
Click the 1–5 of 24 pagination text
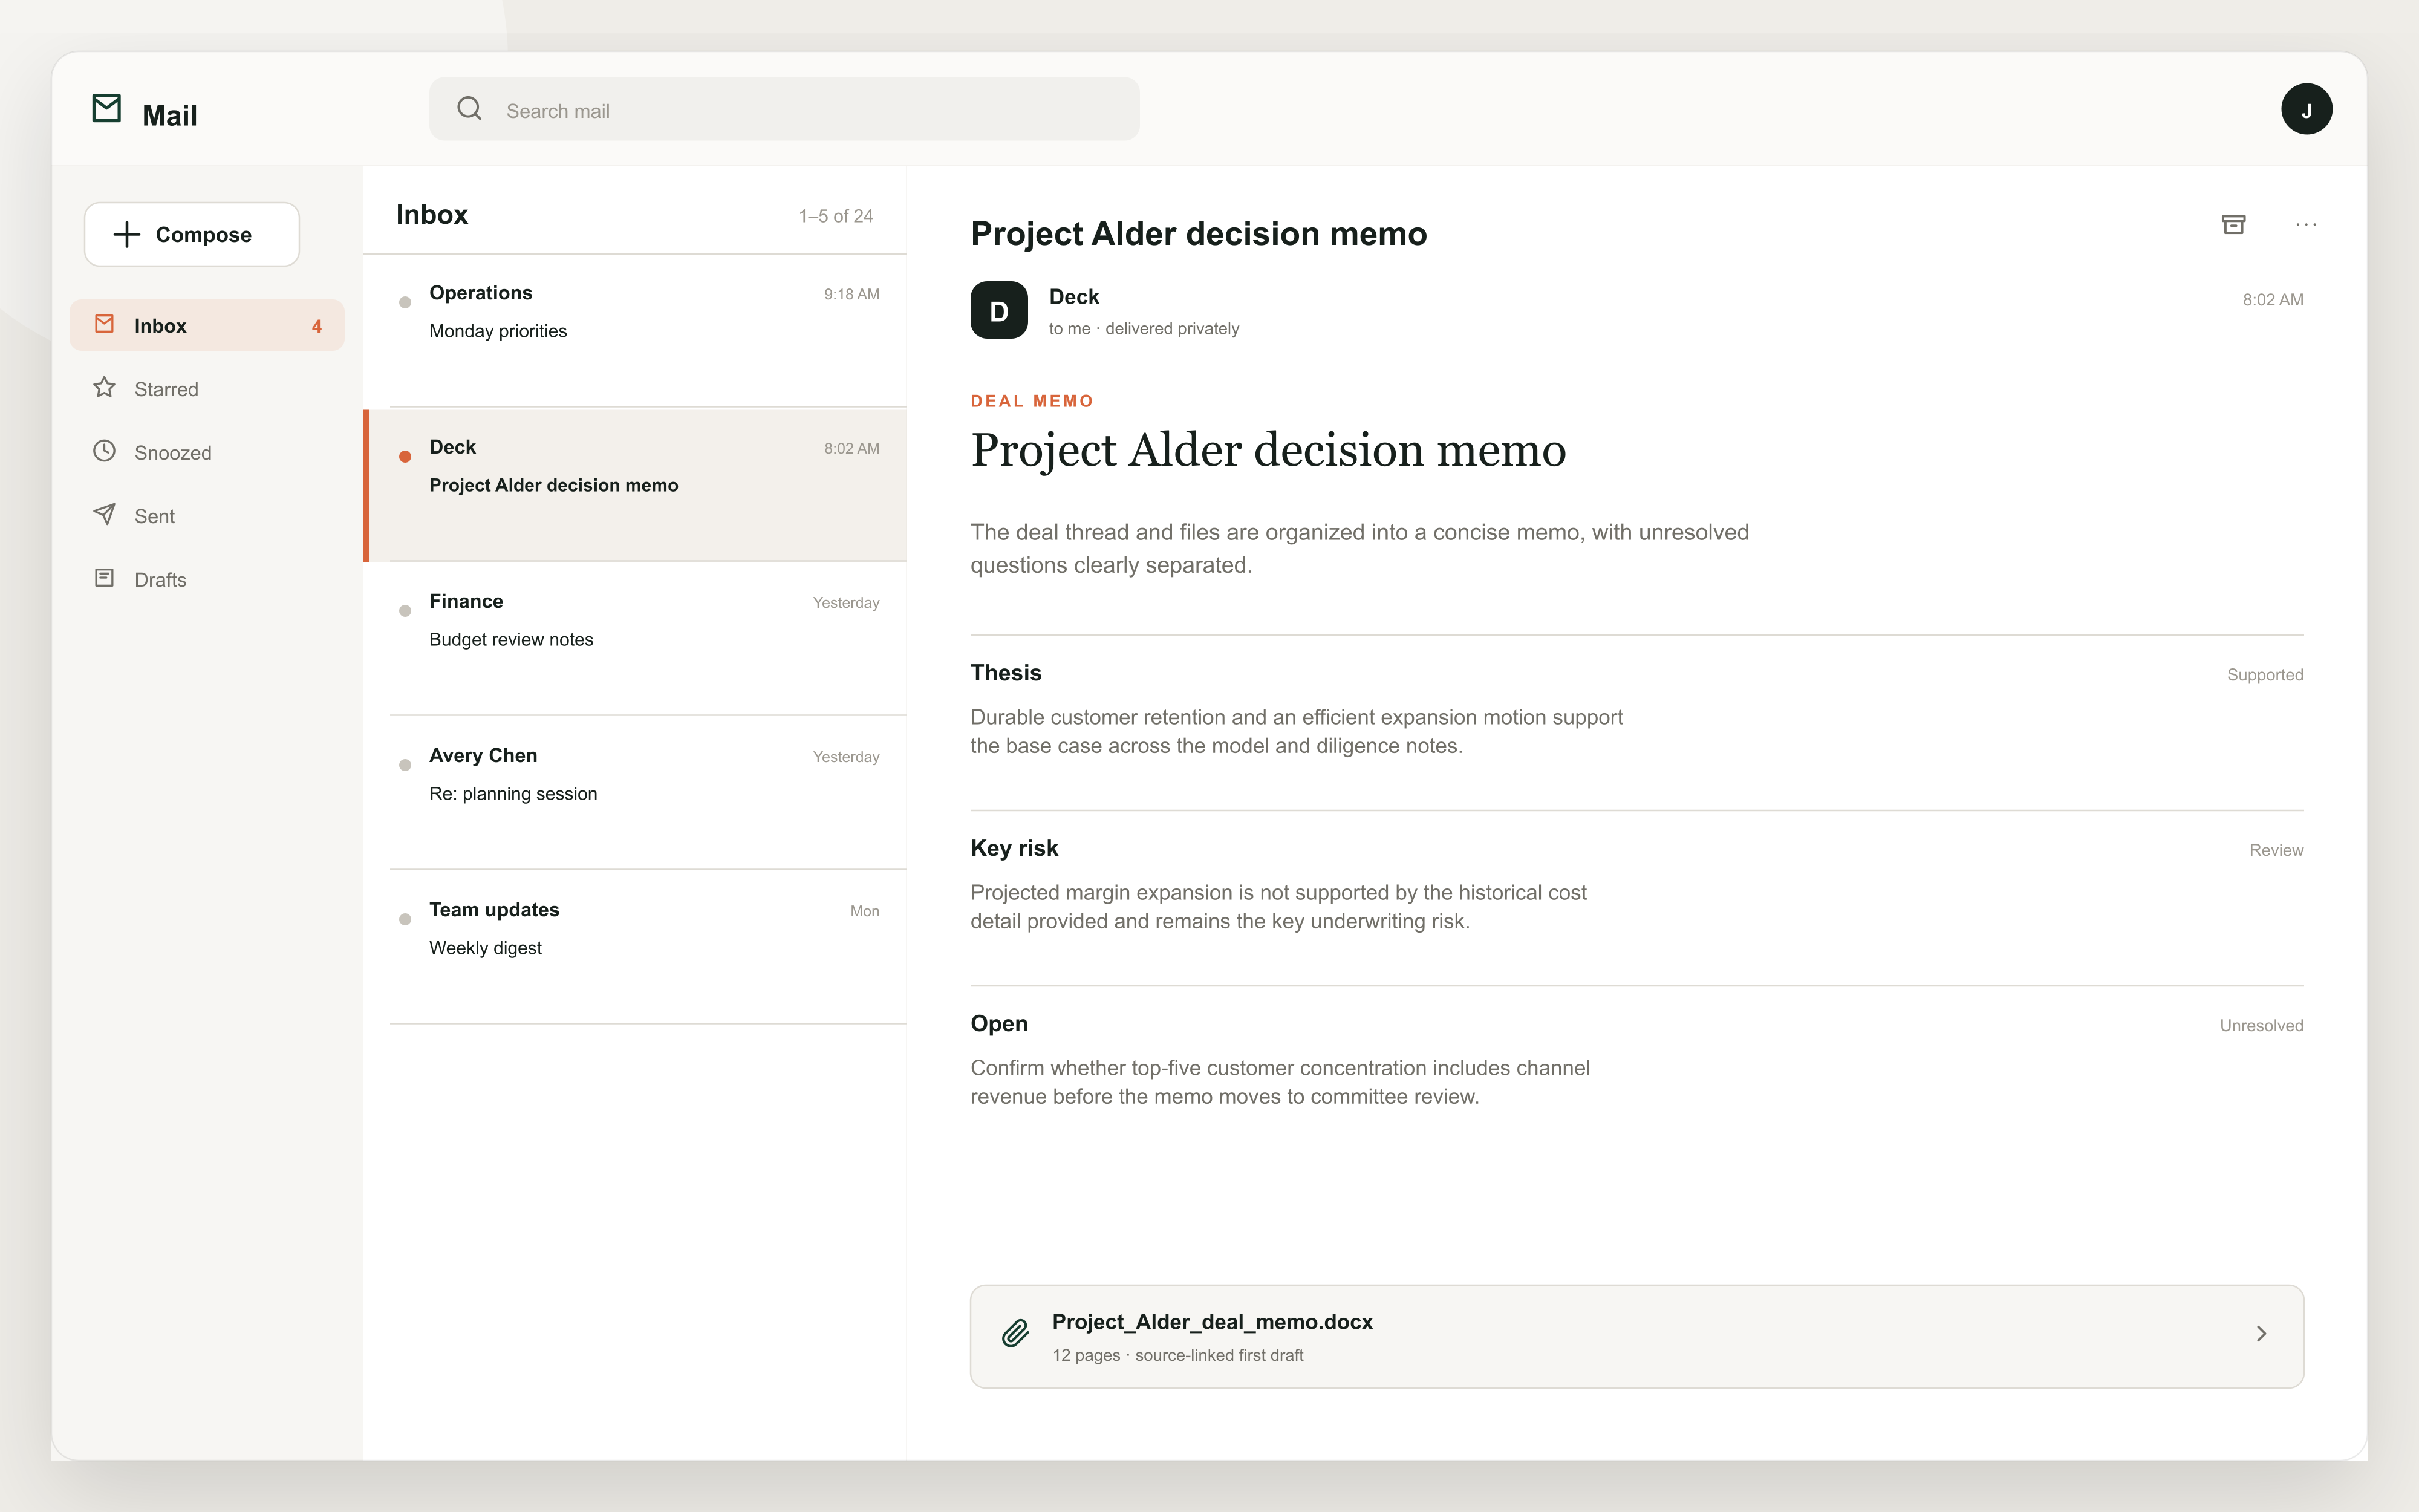click(836, 216)
